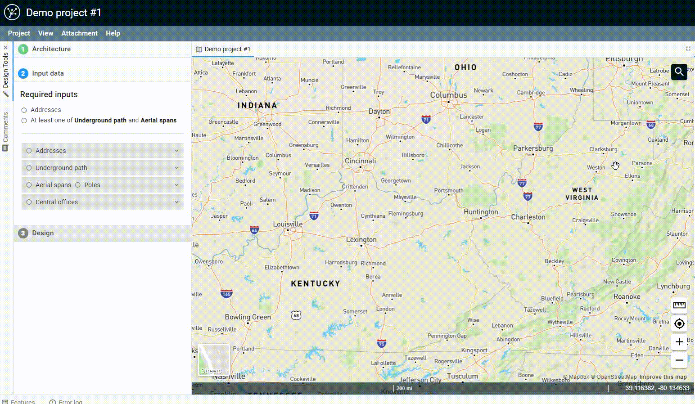Viewport: 695px width, 404px height.
Task: Open the Design step section
Action: tap(103, 233)
